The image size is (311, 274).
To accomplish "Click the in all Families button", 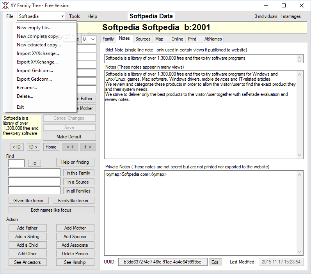I will click(x=78, y=191).
